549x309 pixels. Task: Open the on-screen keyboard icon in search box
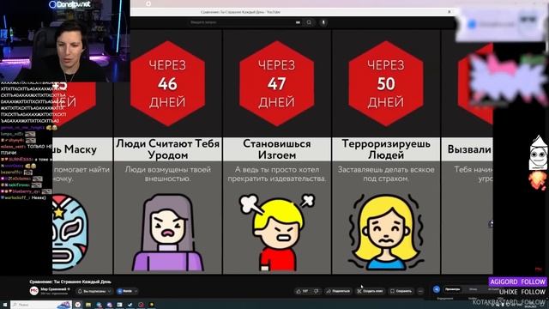298,22
